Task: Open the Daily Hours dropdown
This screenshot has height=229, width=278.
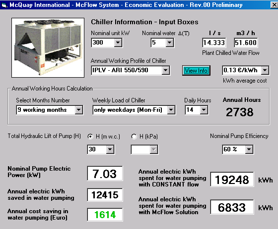Action: tap(204, 110)
